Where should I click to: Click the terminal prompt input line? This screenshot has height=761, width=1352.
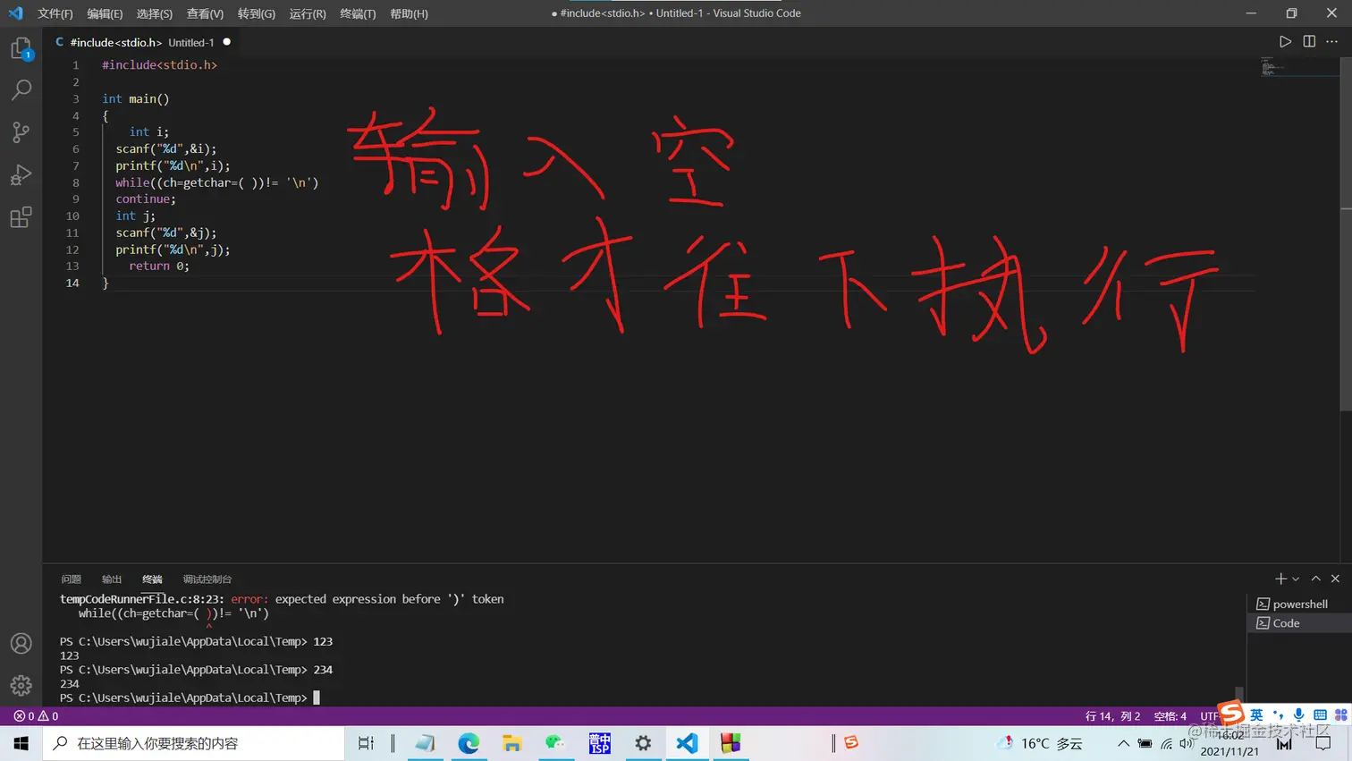tap(190, 698)
